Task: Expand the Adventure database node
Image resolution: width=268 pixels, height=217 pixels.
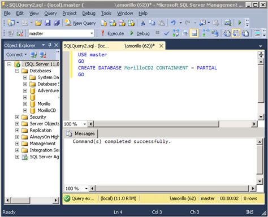Action: (25, 90)
